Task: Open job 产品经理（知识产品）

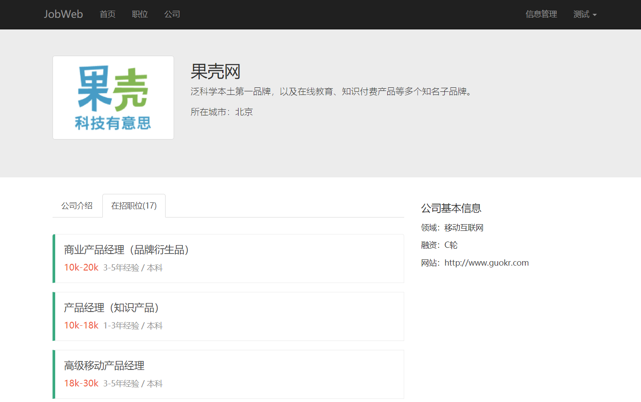Action: [112, 308]
